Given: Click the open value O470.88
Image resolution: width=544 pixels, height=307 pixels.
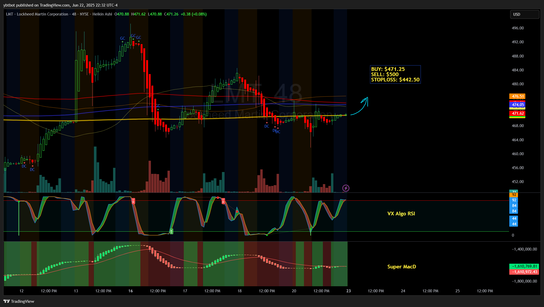Looking at the screenshot, I should point(122,14).
